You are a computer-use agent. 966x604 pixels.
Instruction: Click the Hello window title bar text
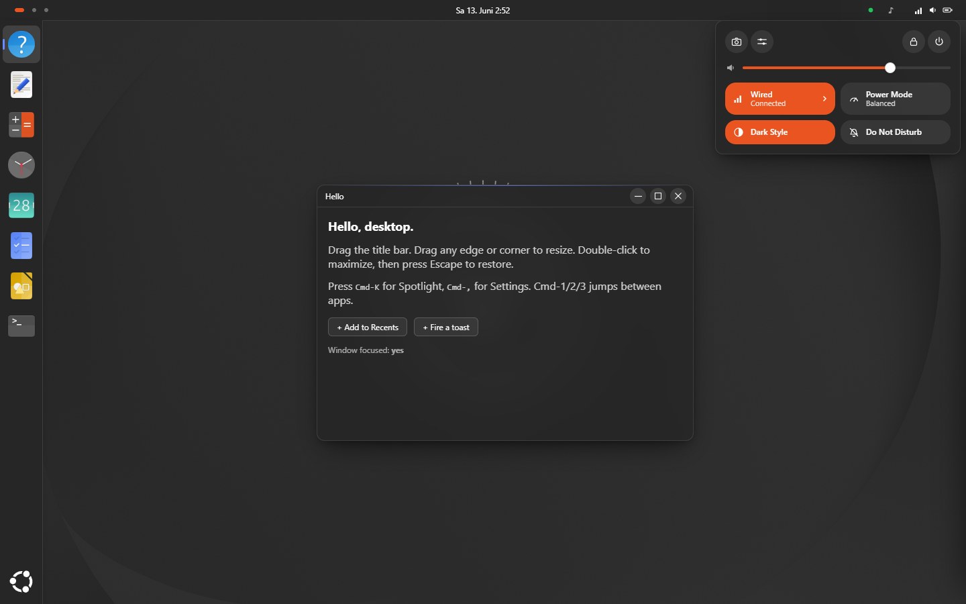335,196
